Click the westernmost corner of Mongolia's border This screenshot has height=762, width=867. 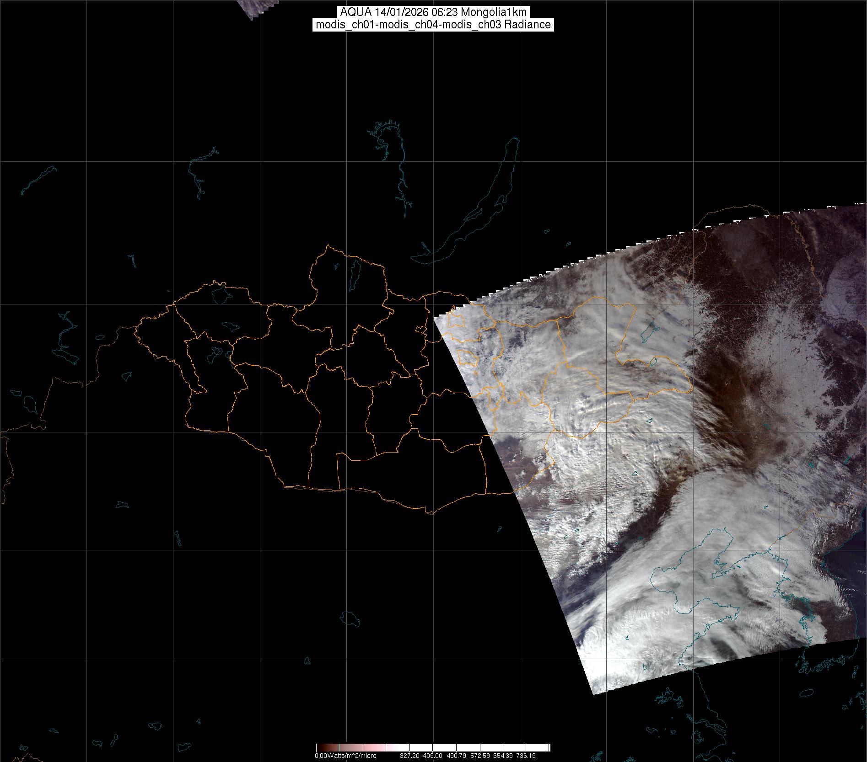point(135,328)
